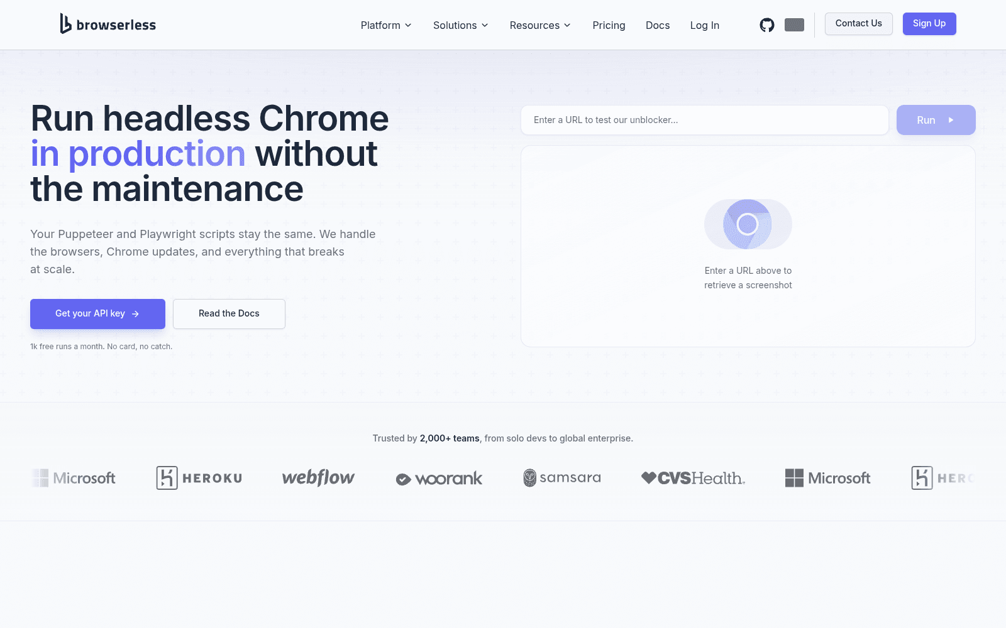This screenshot has height=628, width=1006.
Task: Click the Sign Up button
Action: pos(929,24)
